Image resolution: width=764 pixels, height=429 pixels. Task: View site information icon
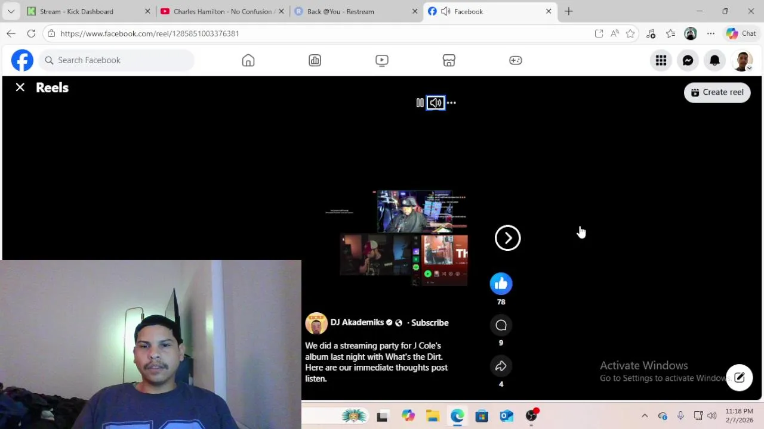(51, 33)
